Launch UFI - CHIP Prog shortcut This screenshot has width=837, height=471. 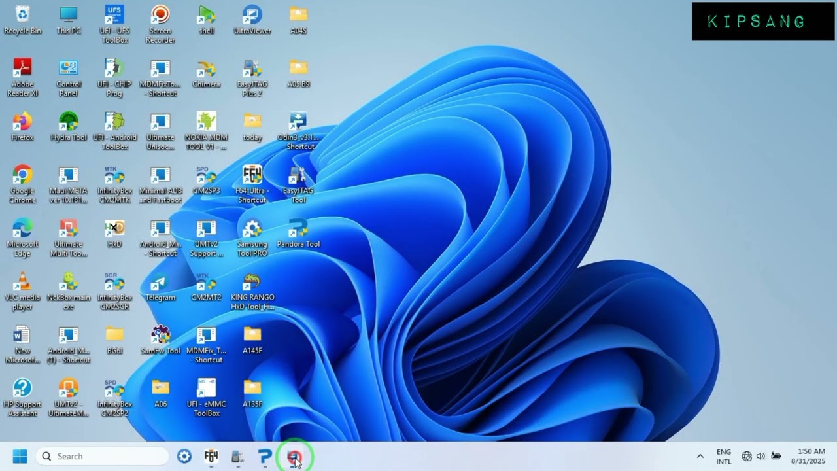[x=114, y=78]
